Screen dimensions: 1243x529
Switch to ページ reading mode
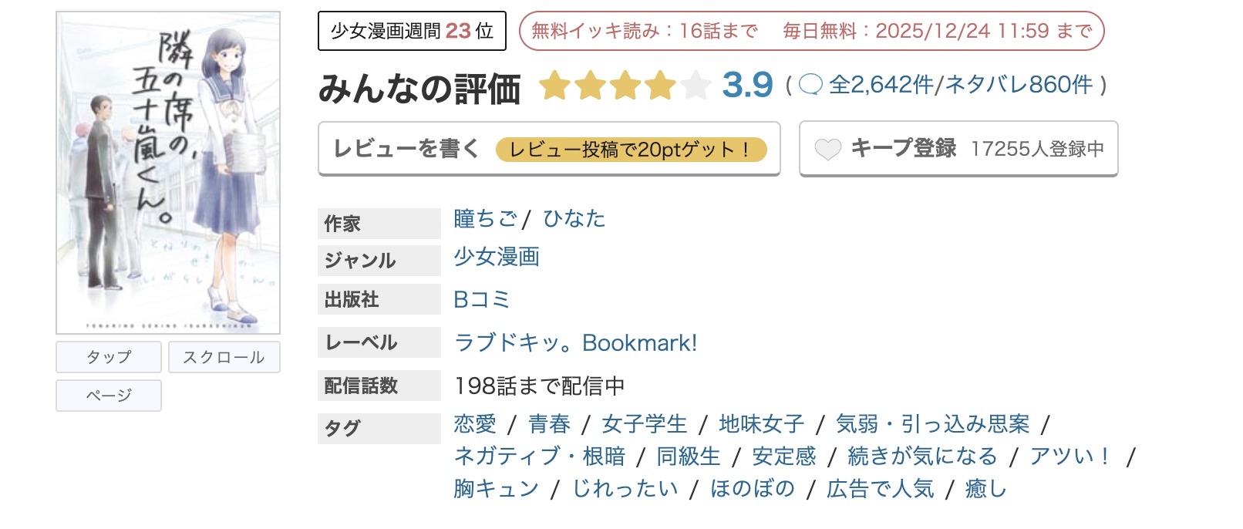[x=108, y=395]
